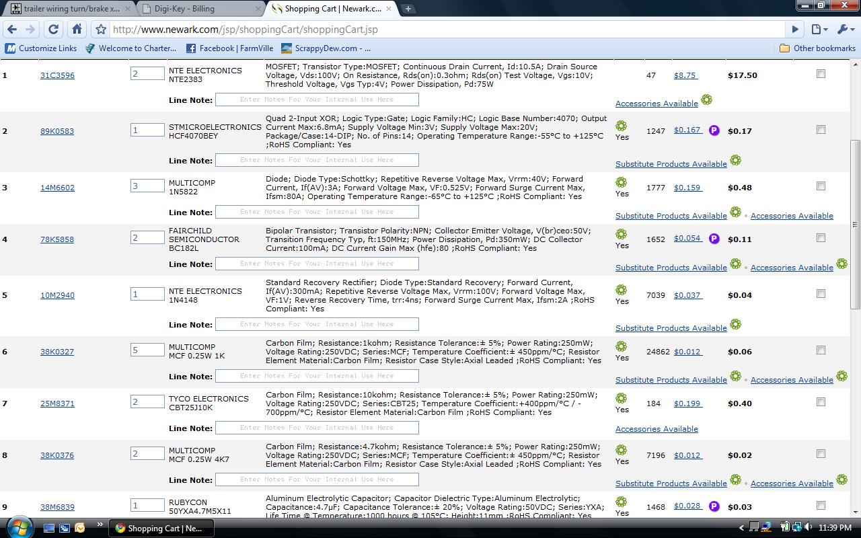This screenshot has height=538, width=861.
Task: Click the purple P icon on Rubycon capacitor row
Action: tap(714, 506)
